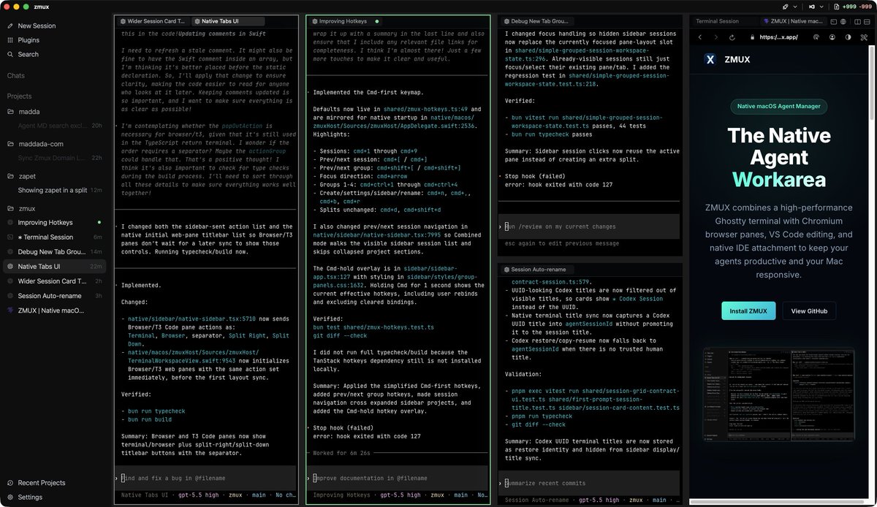Click the View GitHub button
Image resolution: width=877 pixels, height=507 pixels.
coord(809,310)
